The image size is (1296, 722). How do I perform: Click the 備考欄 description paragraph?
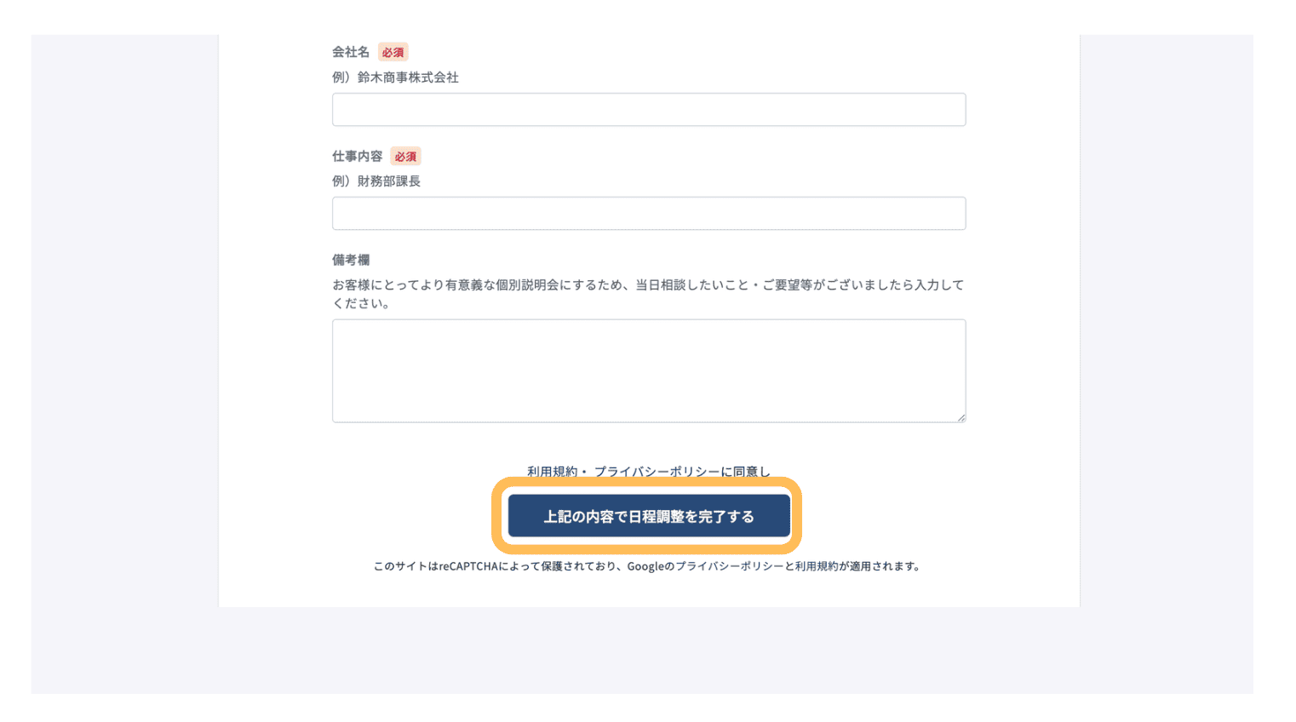pyautogui.click(x=648, y=294)
